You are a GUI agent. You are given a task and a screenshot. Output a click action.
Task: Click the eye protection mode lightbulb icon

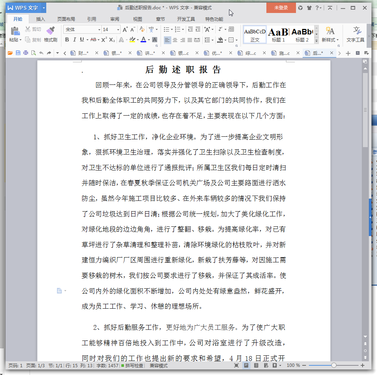pos(275,366)
